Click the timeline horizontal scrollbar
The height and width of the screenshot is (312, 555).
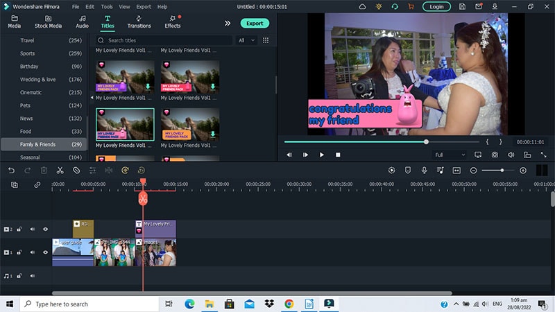252,293
